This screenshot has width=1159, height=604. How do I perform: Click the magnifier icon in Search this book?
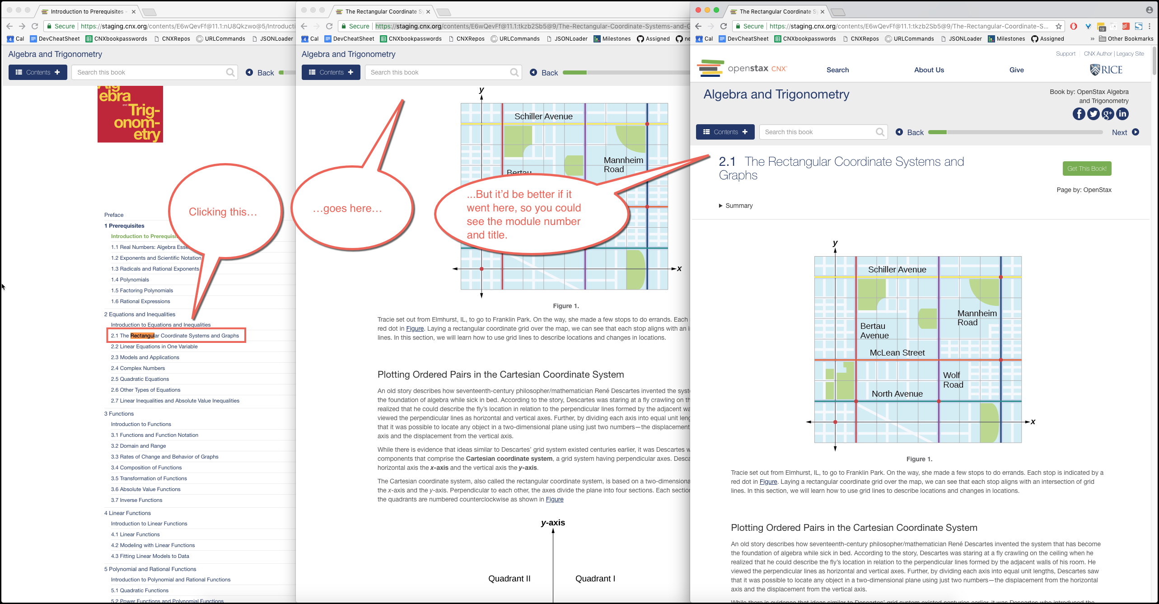coord(880,132)
